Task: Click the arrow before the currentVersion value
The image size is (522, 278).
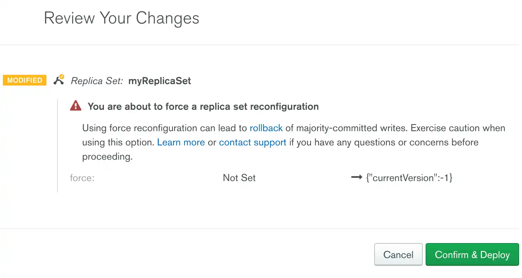Action: pos(357,177)
